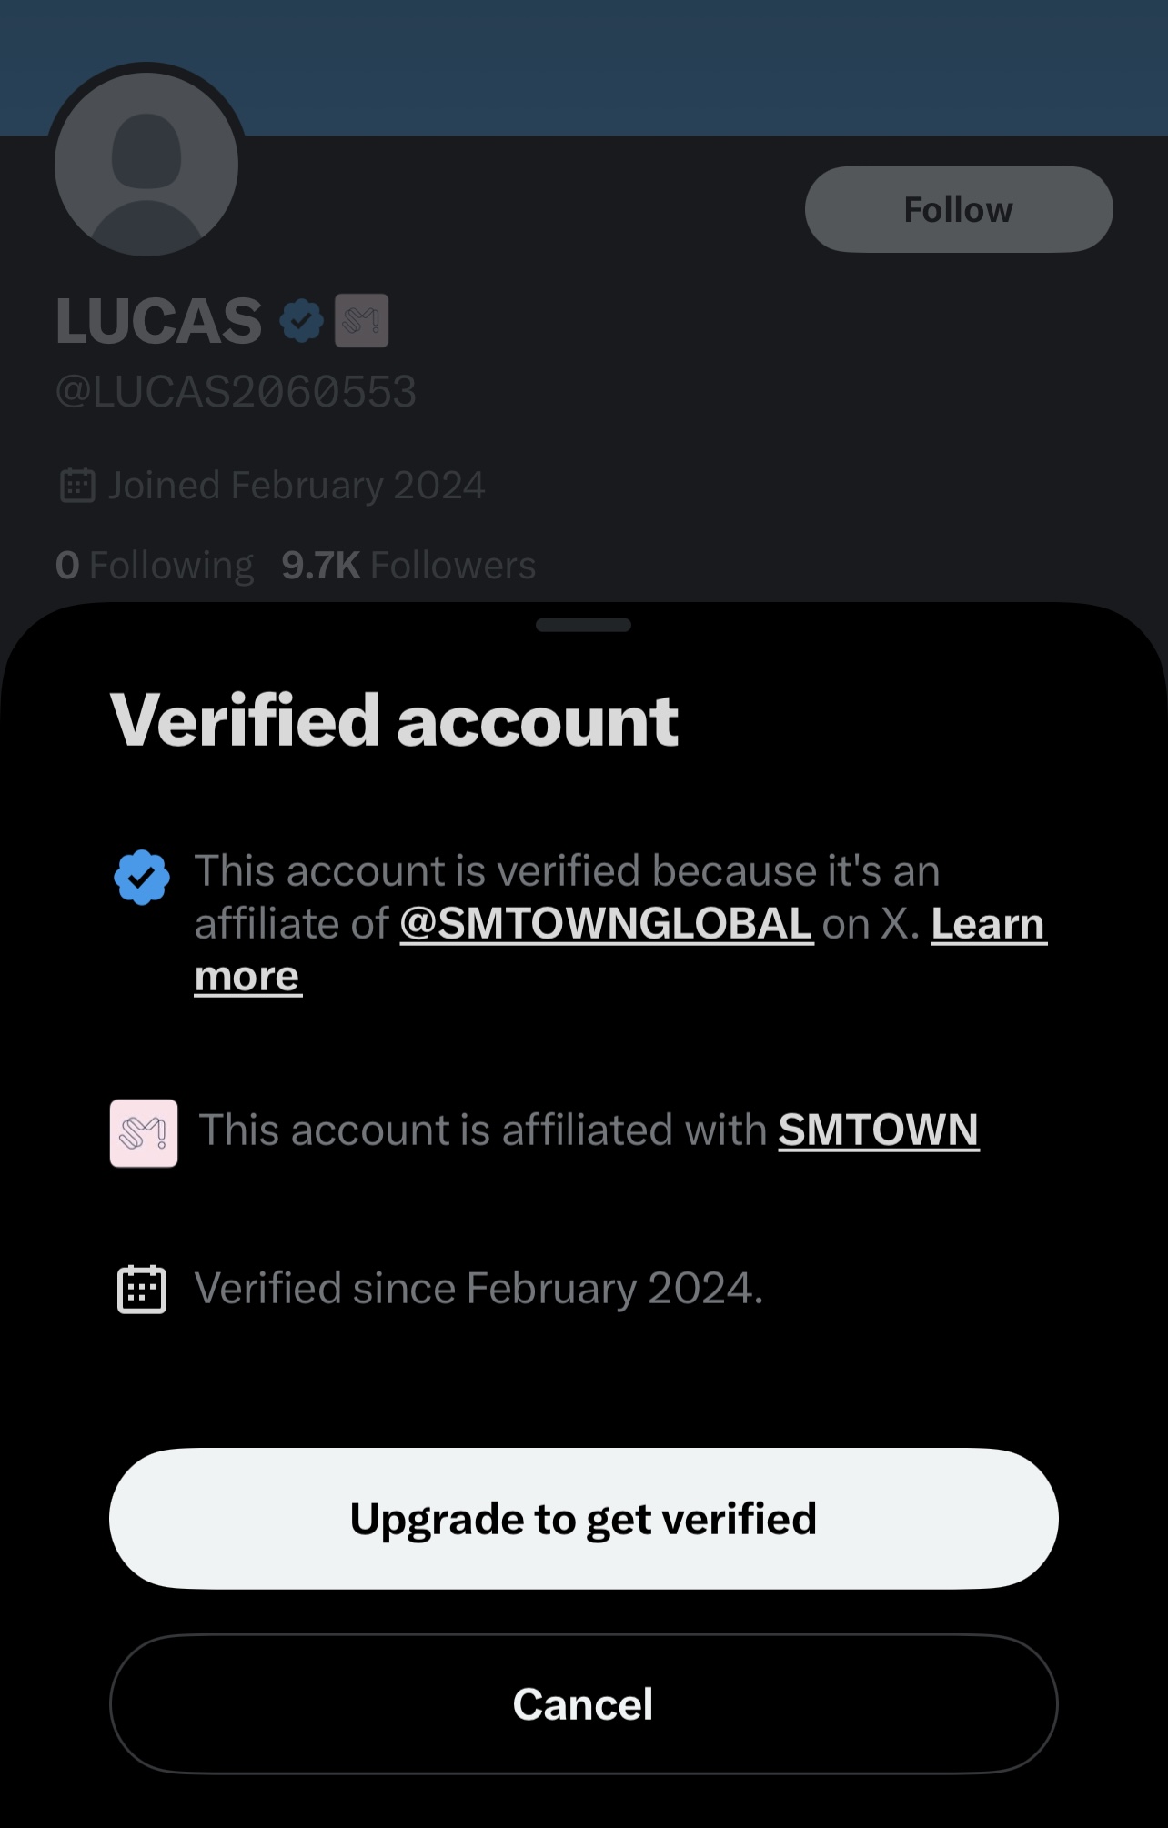This screenshot has width=1168, height=1828.
Task: Click the Verified since February 2024 text
Action: [x=478, y=1289]
